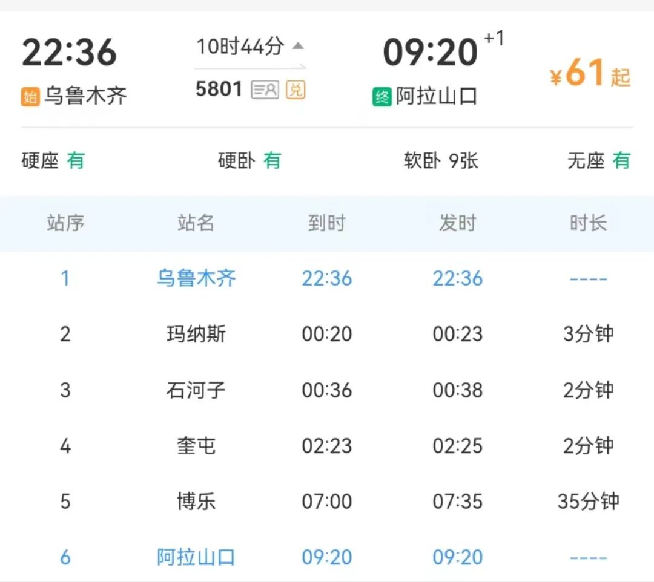Click the 软卧 9张 remaining tickets count
The image size is (654, 582).
[442, 161]
